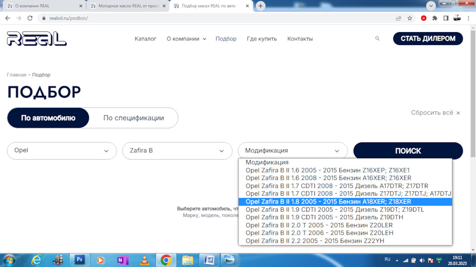
Task: Open the taskbar clock and date
Action: pyautogui.click(x=457, y=261)
